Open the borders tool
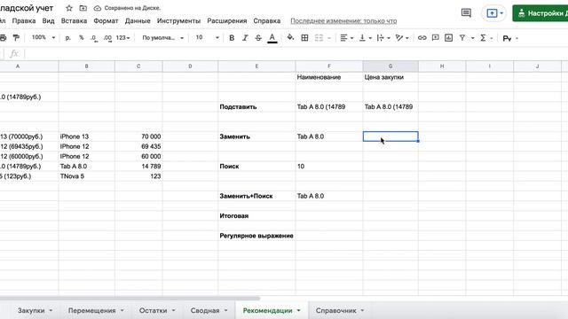The height and width of the screenshot is (319, 568). click(304, 37)
